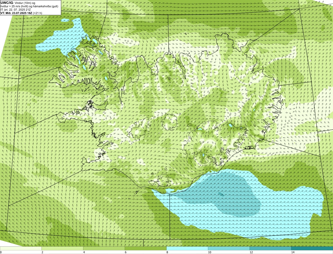Pick the 10–12 m/s legend color segment
The height and width of the screenshot is (254, 333).
[229, 248]
